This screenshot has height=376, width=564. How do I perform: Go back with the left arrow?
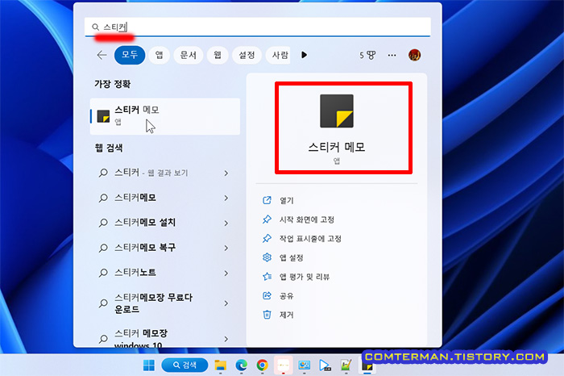tap(102, 55)
